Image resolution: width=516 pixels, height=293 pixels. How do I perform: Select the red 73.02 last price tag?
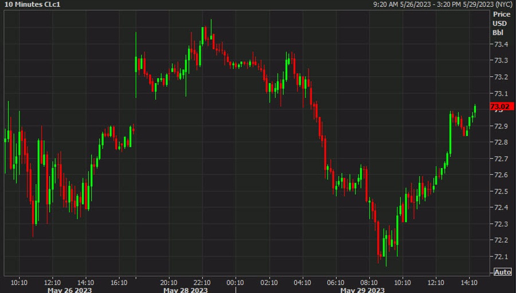point(501,106)
